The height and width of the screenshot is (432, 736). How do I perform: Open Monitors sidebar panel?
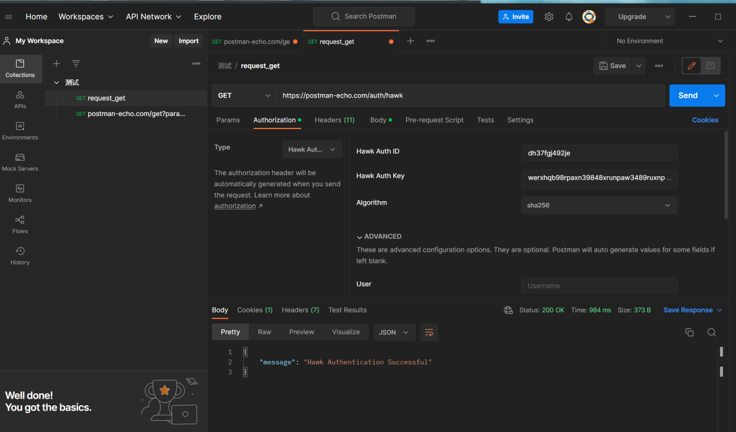click(20, 193)
